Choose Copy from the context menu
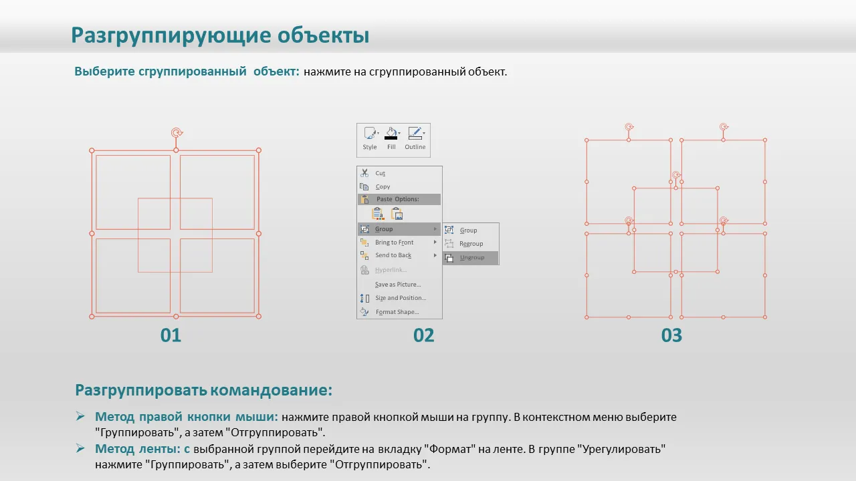 pos(383,187)
